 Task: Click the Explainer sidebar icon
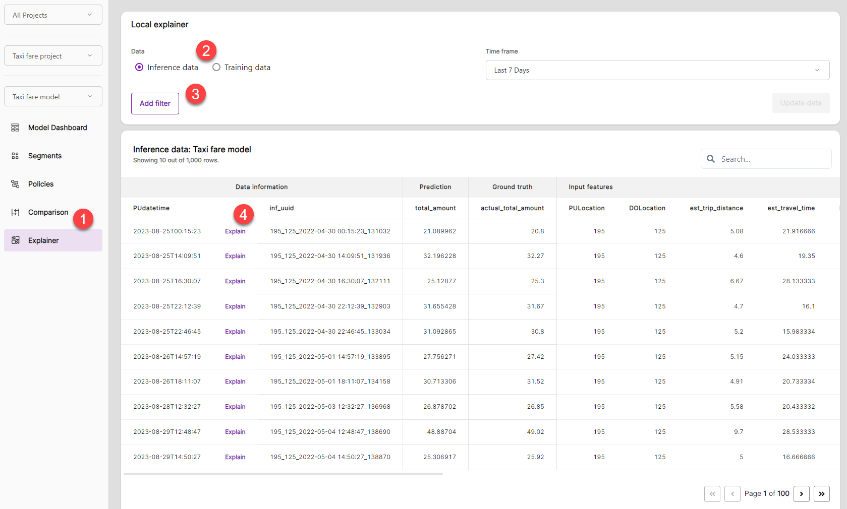coord(15,240)
